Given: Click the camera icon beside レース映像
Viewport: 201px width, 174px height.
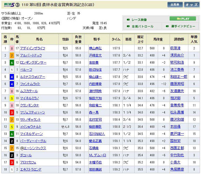Looking at the screenshot, I should tap(128, 19).
